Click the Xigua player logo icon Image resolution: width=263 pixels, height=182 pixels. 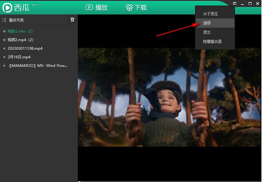click(8, 7)
